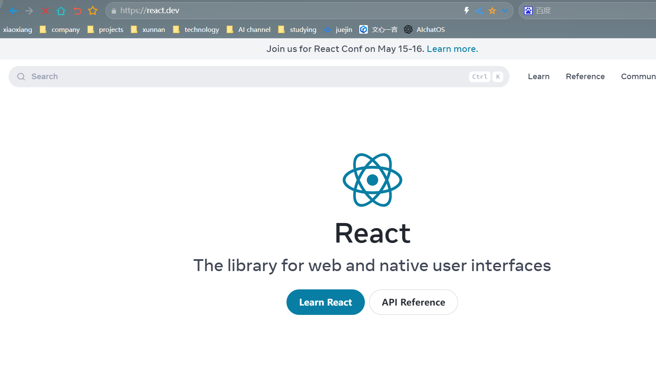656x383 pixels.
Task: Expand the address bar dropdown arrow
Action: 505,11
